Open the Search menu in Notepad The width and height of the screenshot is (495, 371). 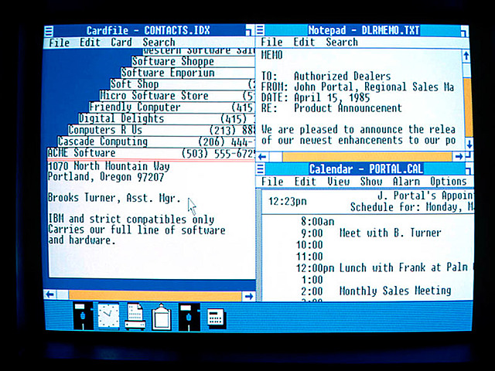(x=342, y=42)
